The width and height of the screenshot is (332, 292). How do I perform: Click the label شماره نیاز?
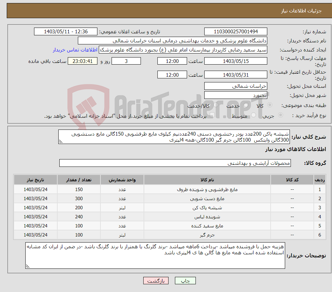(x=314, y=32)
